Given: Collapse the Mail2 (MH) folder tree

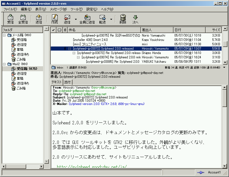Looking at the screenshot, I should tap(4, 64).
